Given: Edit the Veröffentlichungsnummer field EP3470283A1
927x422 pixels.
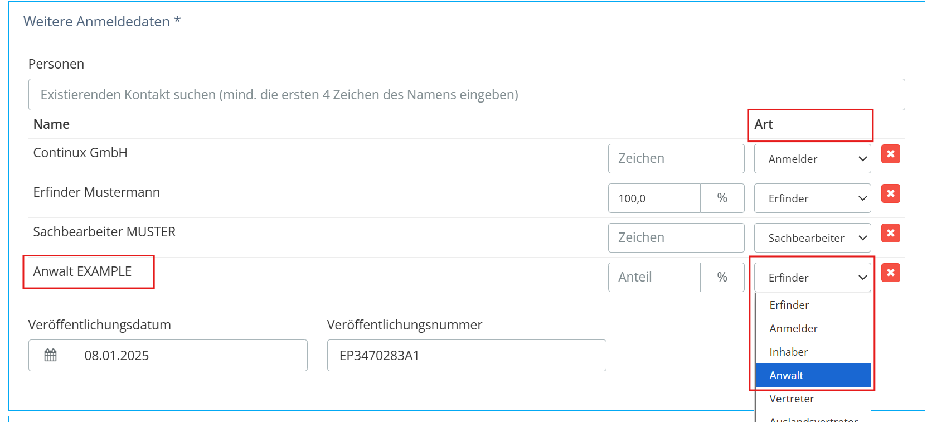Looking at the screenshot, I should coord(466,356).
